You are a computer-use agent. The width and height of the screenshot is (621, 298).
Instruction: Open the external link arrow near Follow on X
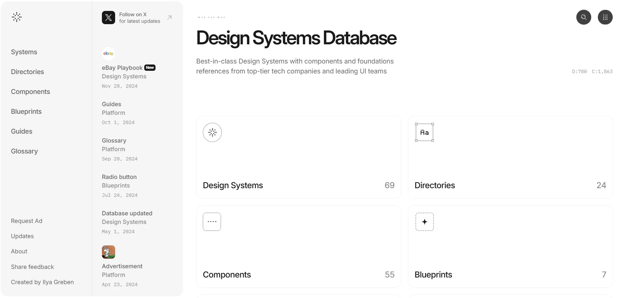click(169, 17)
